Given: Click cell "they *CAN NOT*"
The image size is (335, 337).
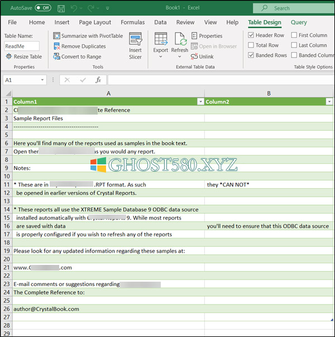Looking at the screenshot, I should [x=269, y=184].
